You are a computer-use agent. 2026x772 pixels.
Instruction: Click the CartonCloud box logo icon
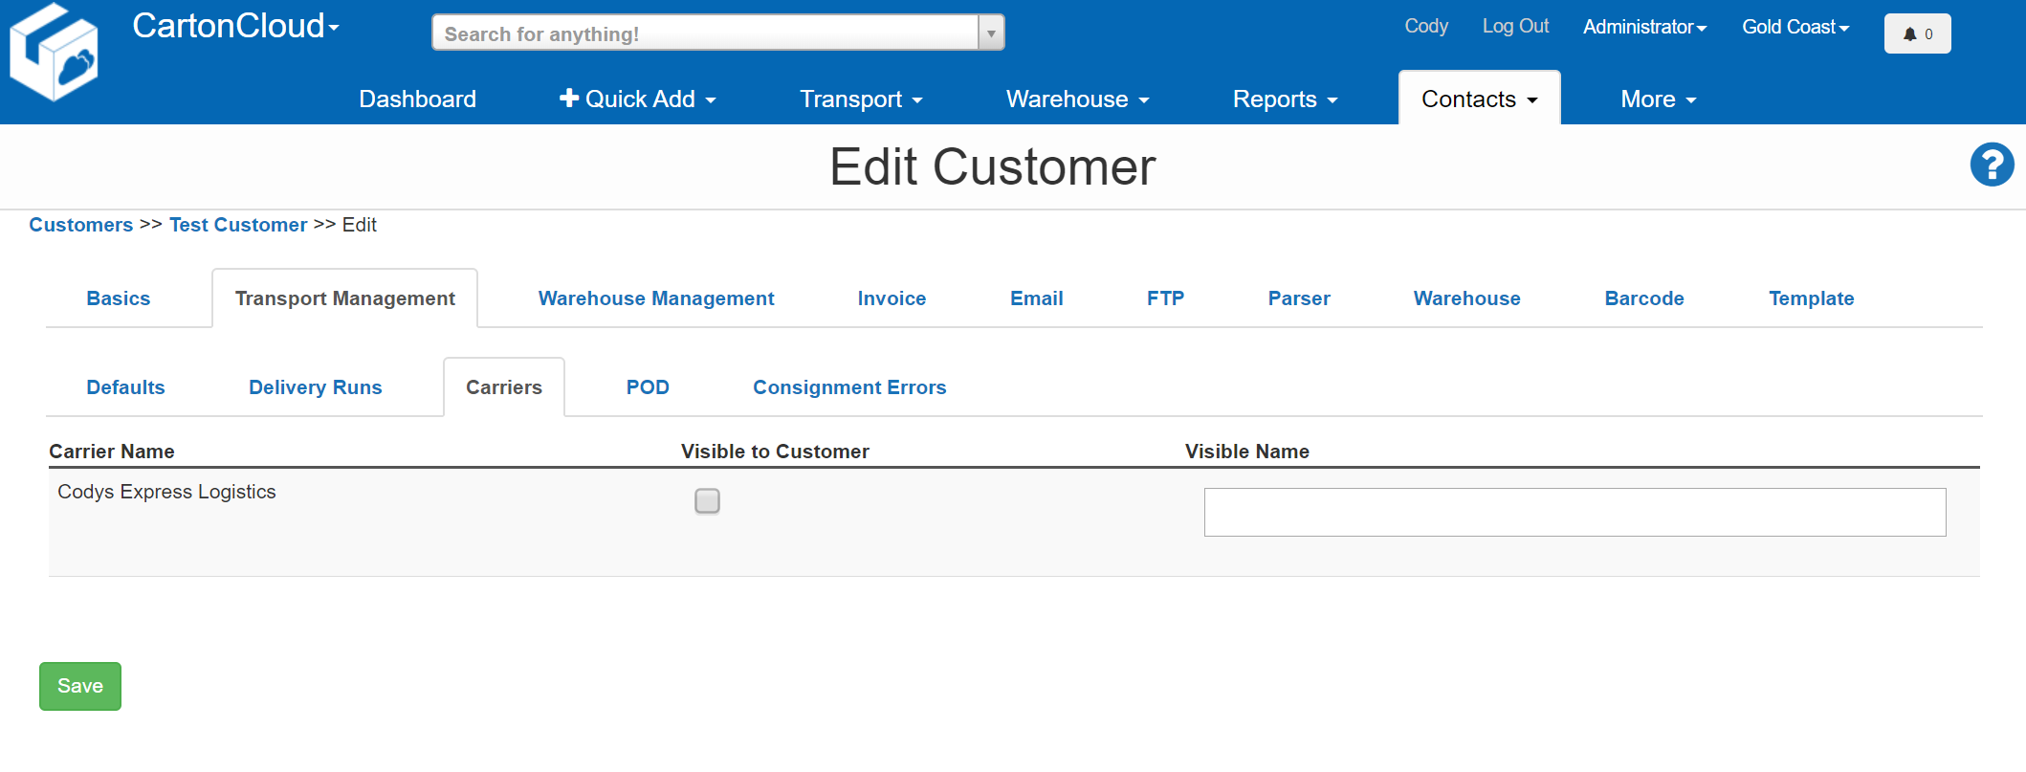[x=54, y=53]
